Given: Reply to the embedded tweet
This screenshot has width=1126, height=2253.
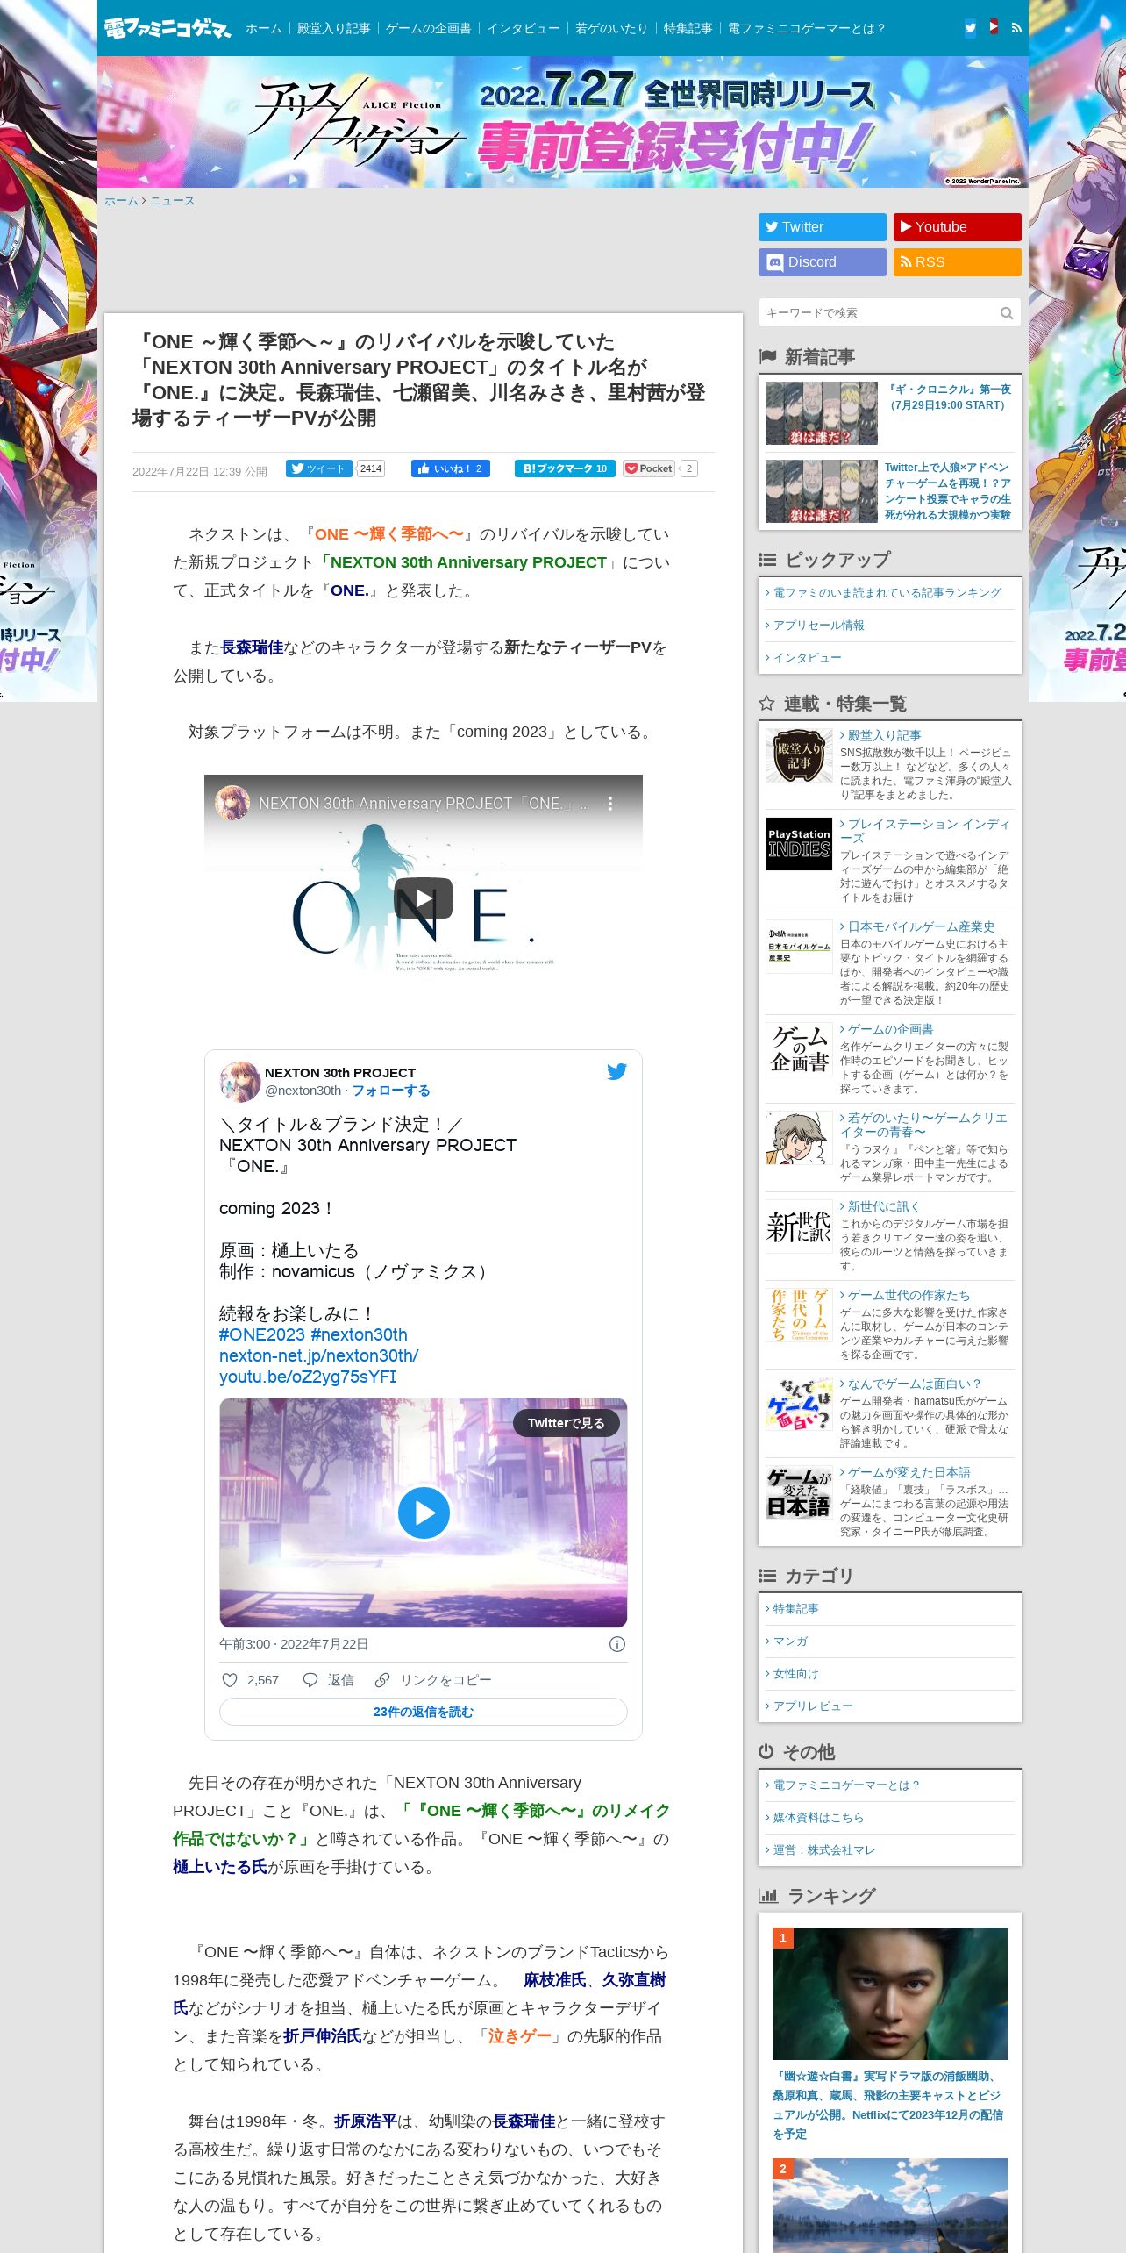Looking at the screenshot, I should (328, 1680).
